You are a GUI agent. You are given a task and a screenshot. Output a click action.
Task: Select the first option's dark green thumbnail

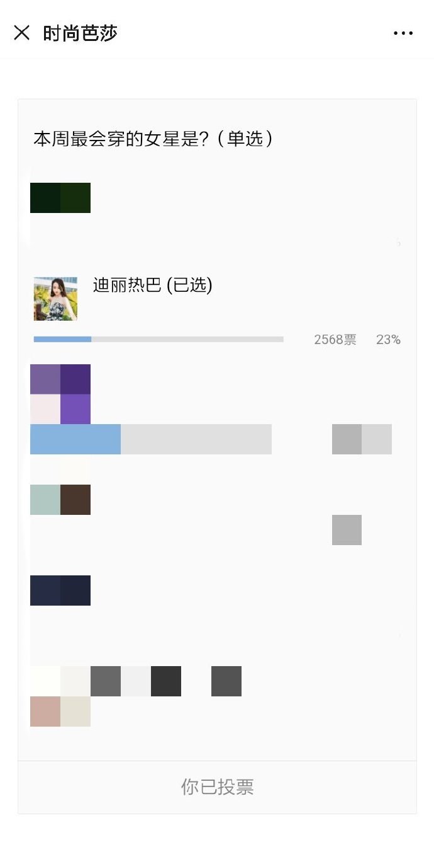60,198
